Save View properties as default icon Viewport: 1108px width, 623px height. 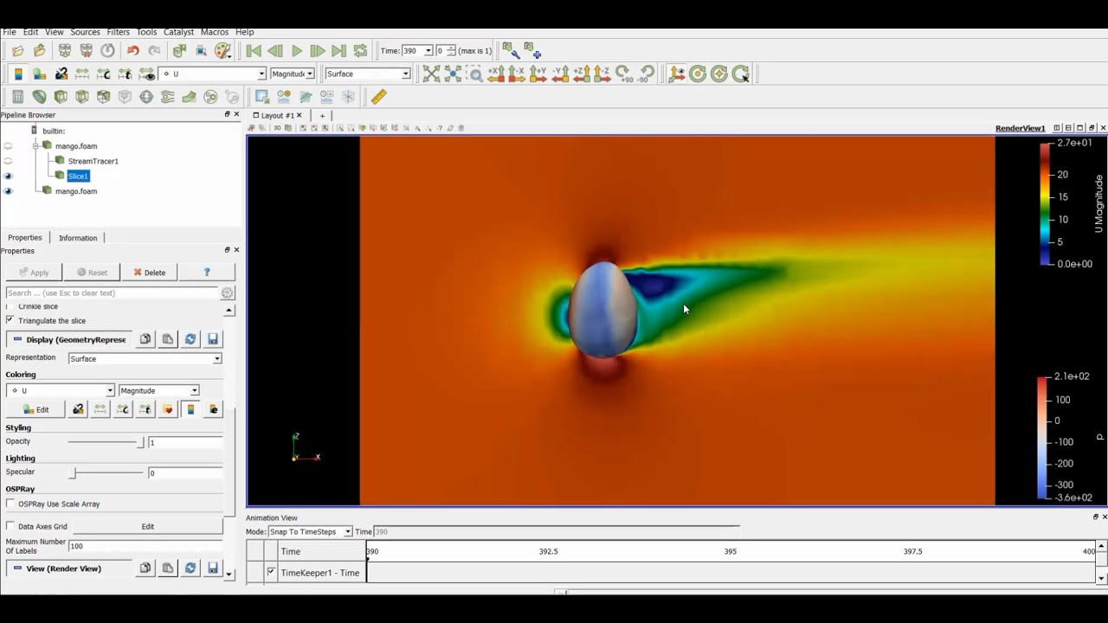[213, 568]
